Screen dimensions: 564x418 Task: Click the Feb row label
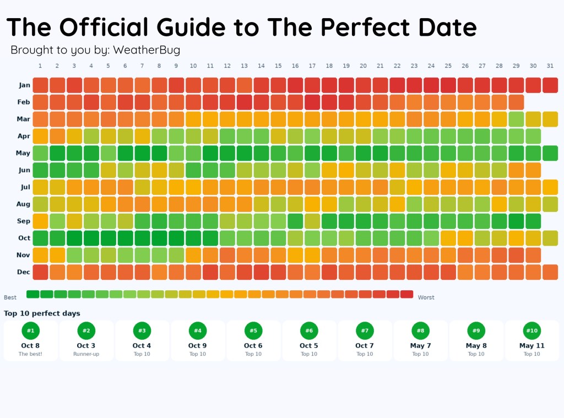[24, 102]
